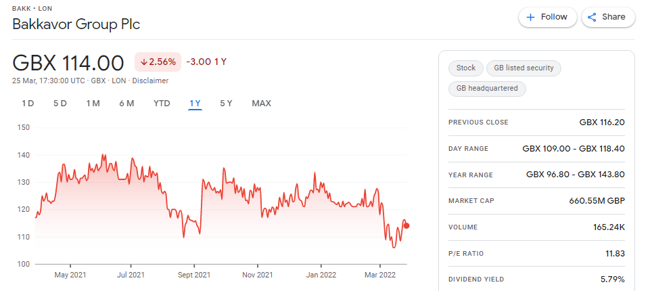Click the plus icon in Follow

coord(530,18)
